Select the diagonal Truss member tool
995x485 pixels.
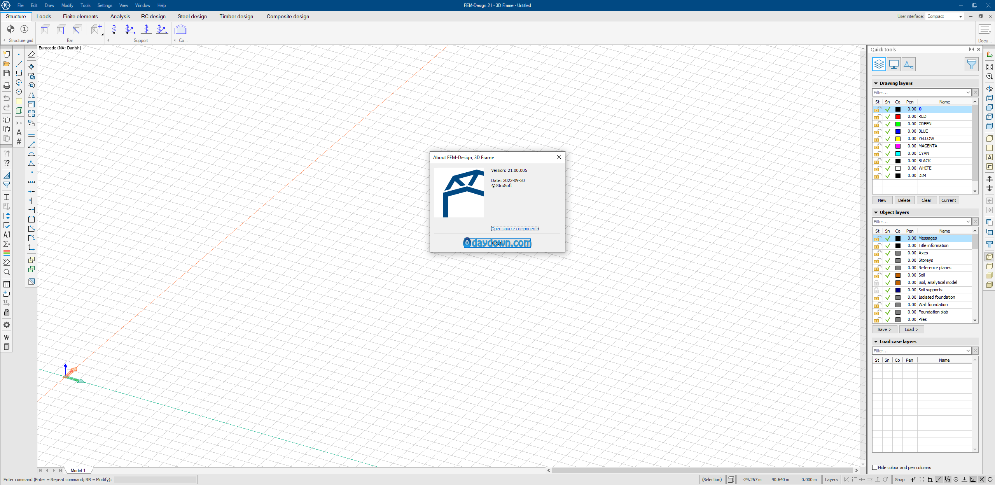coord(77,29)
